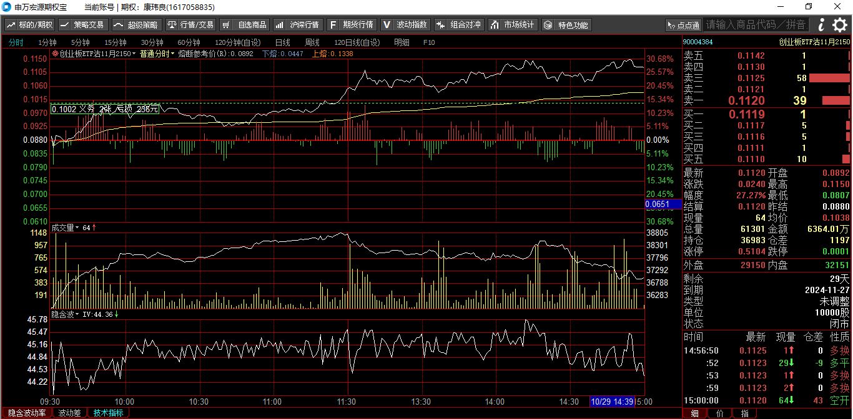The image size is (853, 419).
Task: Click the 熔断参考价(R):0.0892 label
Action: click(215, 54)
